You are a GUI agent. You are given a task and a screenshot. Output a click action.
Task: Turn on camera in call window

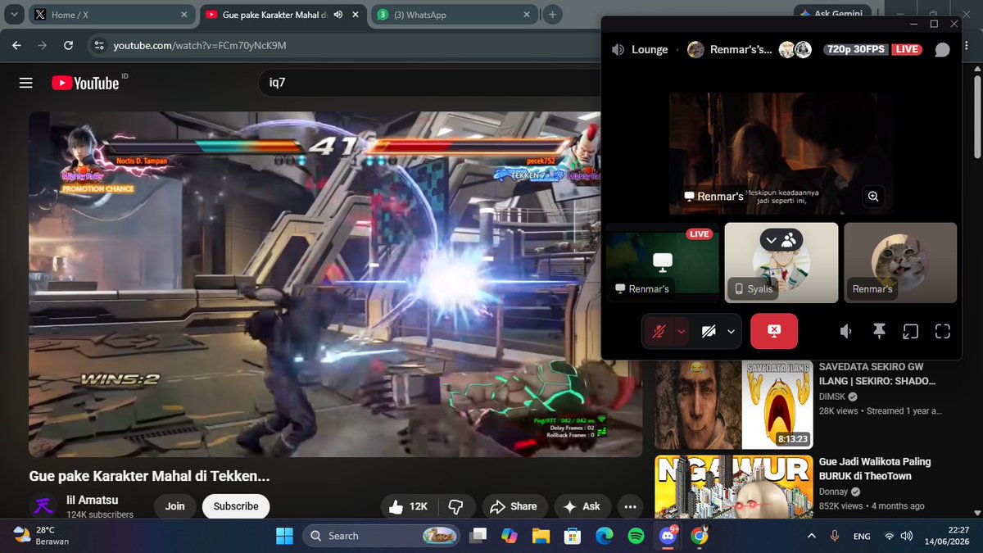pos(709,331)
